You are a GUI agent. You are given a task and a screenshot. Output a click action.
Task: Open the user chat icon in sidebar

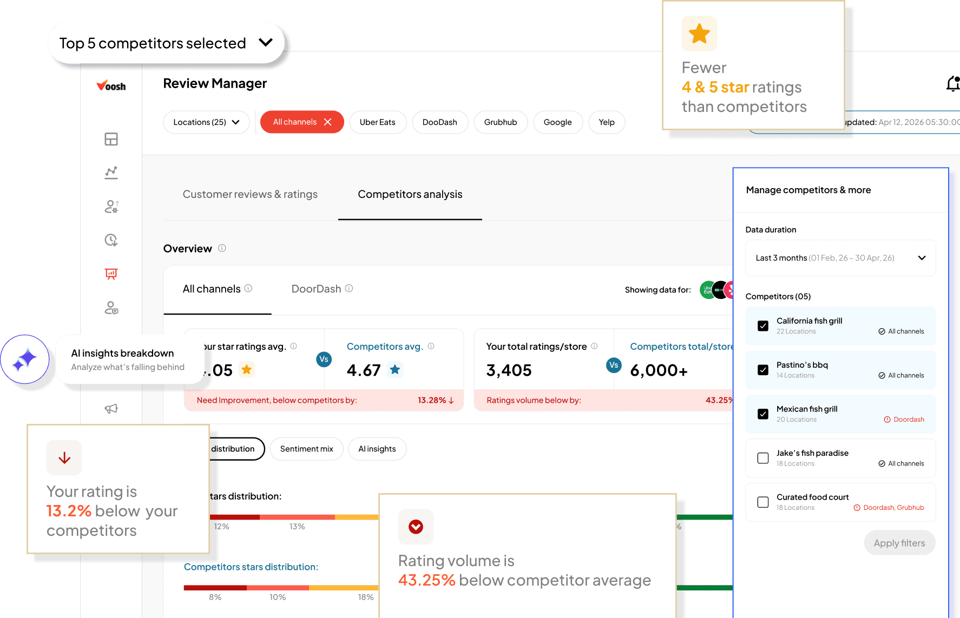pyautogui.click(x=111, y=308)
